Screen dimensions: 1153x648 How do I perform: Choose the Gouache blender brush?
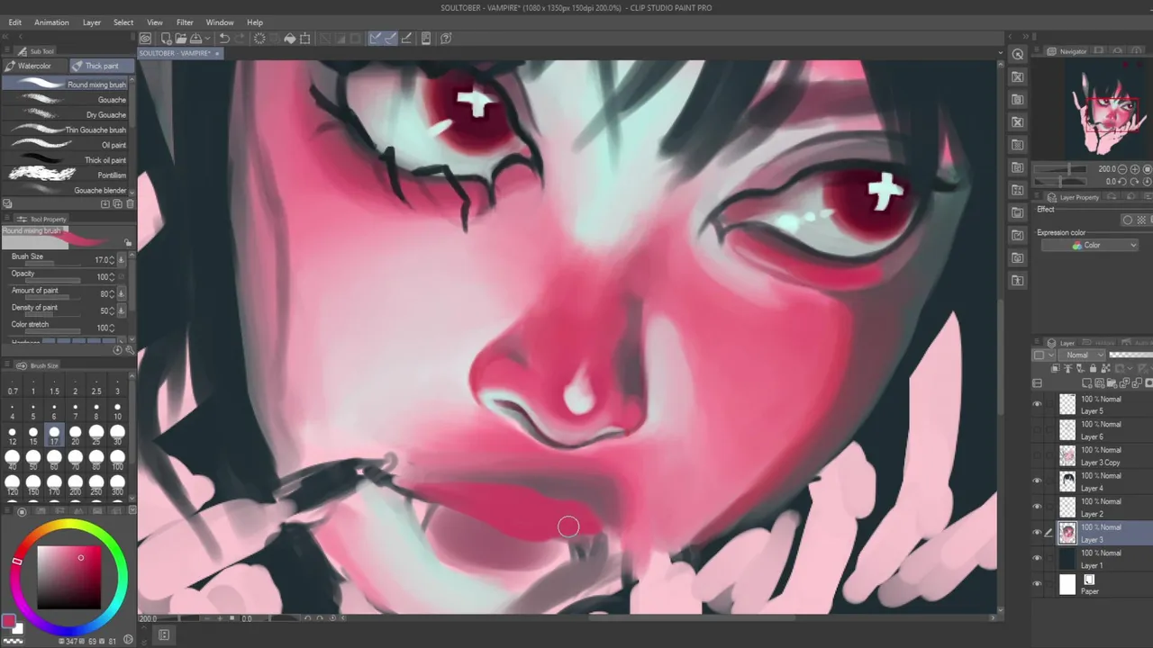pos(65,190)
